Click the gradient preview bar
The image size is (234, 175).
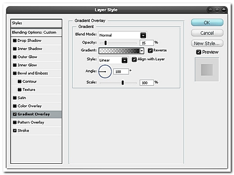point(119,51)
